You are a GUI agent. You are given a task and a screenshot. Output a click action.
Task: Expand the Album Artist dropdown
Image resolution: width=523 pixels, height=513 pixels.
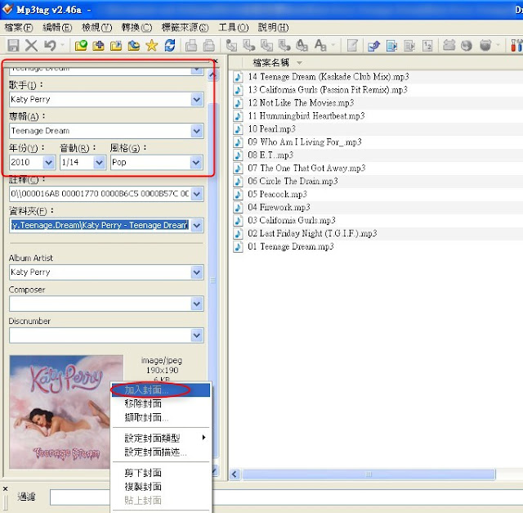pos(197,272)
